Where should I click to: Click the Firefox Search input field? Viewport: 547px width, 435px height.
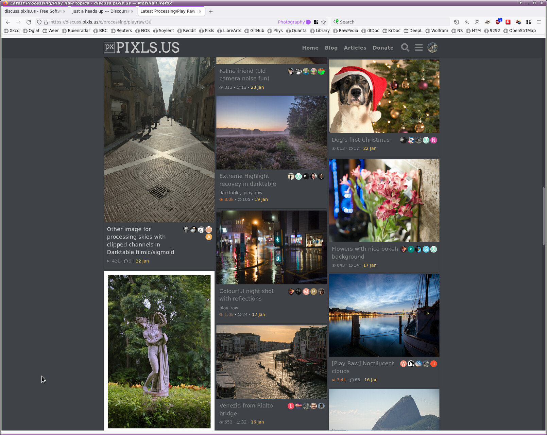click(x=391, y=22)
